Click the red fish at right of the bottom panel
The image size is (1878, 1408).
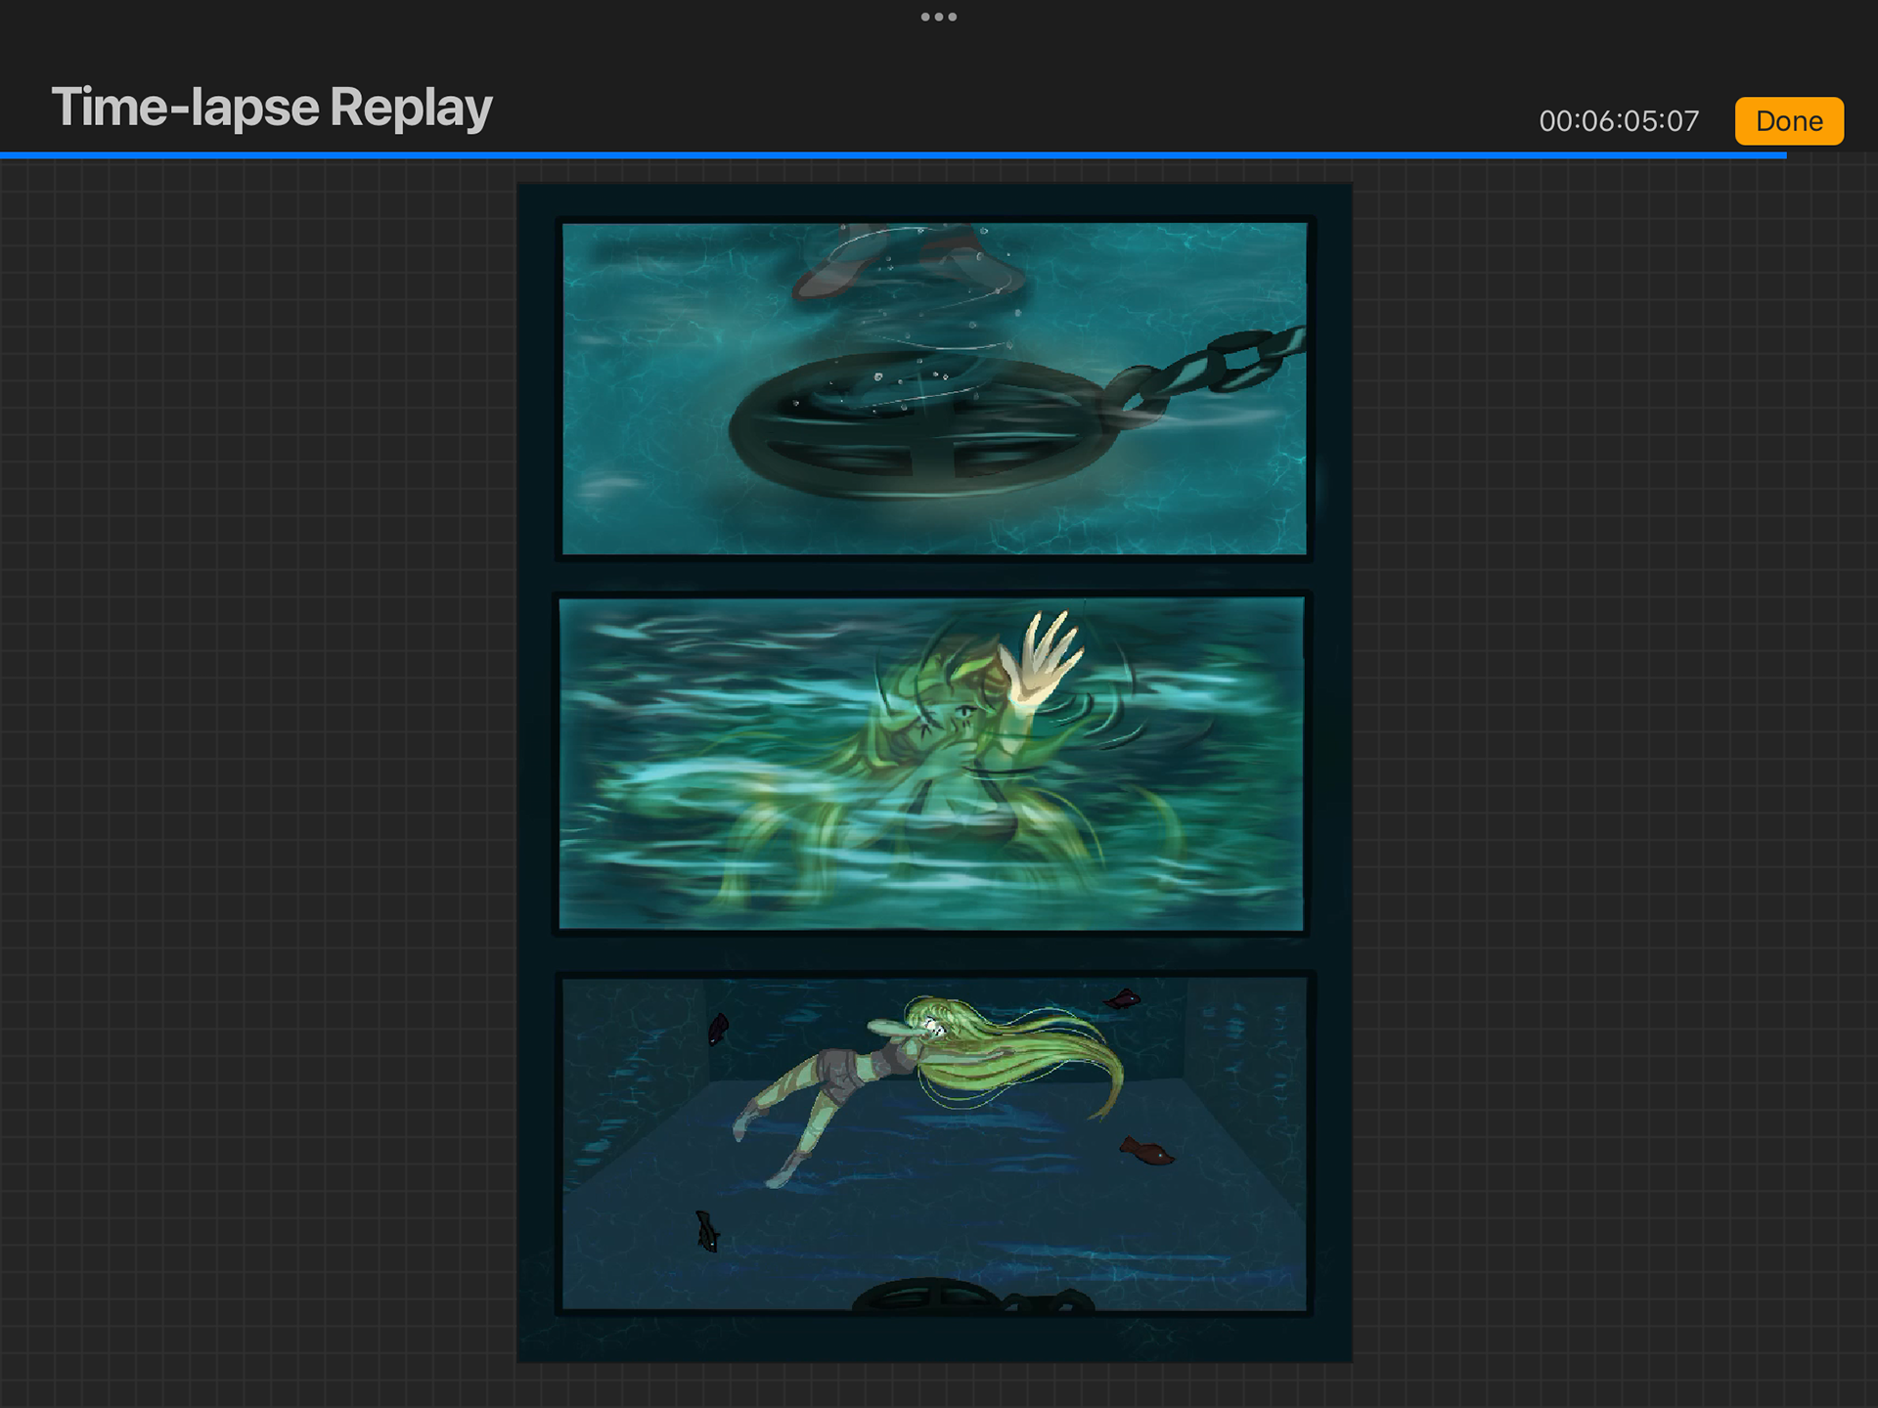(x=1146, y=1152)
